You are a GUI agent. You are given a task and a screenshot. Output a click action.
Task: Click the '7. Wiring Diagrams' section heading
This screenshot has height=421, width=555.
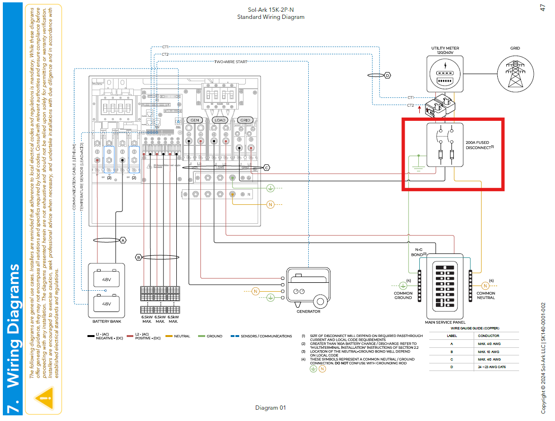pyautogui.click(x=13, y=338)
